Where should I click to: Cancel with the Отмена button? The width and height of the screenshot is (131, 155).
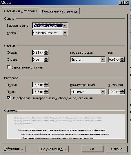click(x=117, y=149)
